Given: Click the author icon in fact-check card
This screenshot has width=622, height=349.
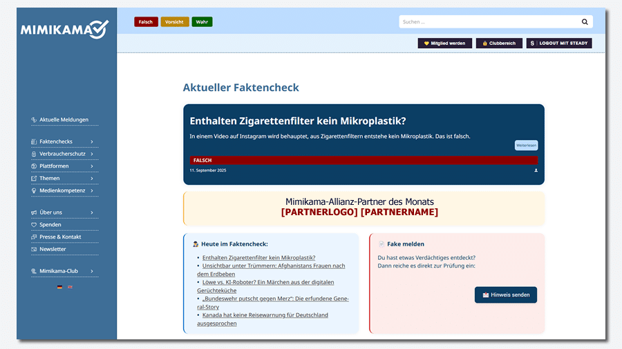Looking at the screenshot, I should tap(536, 170).
